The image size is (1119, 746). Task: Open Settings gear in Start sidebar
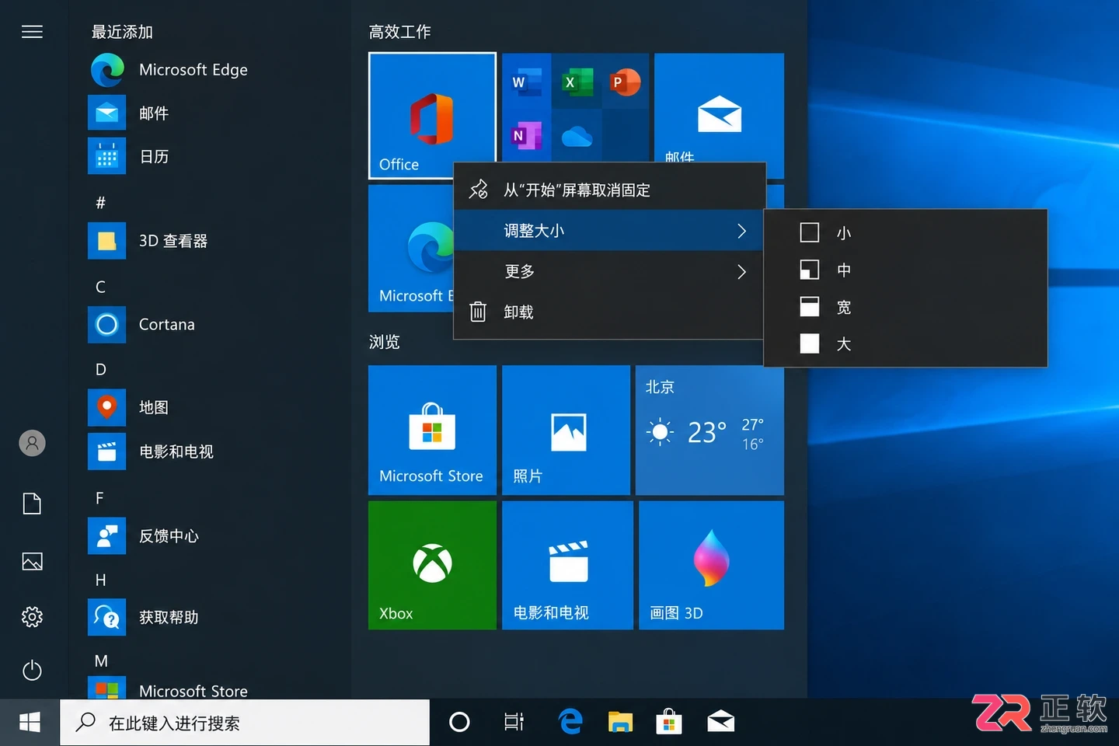point(32,617)
